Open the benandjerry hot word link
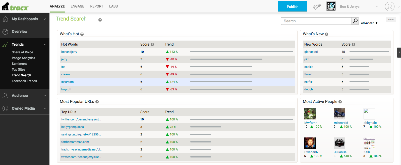 pyautogui.click(x=69, y=52)
